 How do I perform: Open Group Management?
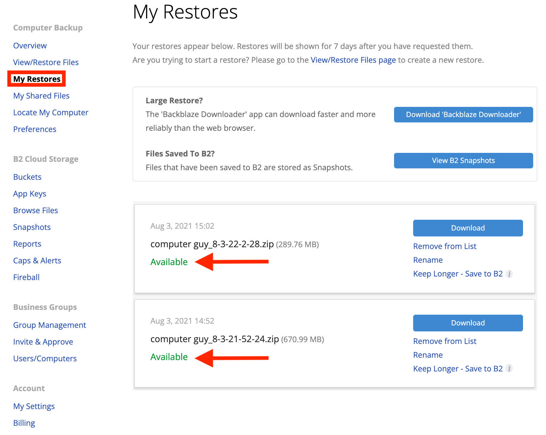click(x=50, y=325)
